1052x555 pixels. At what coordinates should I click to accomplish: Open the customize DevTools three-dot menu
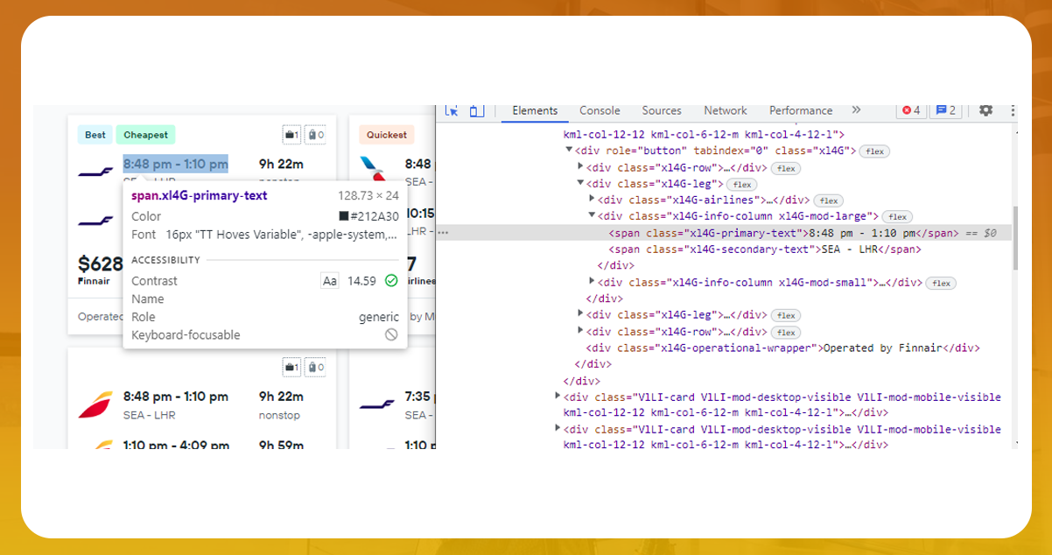point(1013,110)
